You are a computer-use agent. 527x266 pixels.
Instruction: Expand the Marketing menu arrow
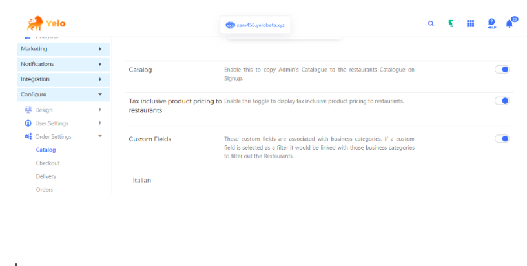tap(100, 49)
